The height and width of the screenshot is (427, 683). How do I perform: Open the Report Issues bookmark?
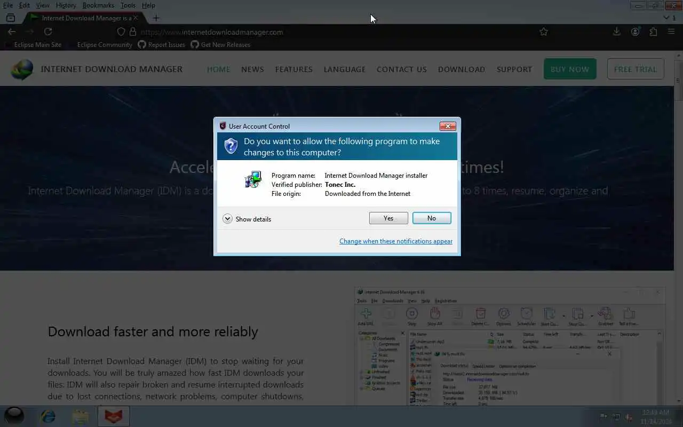pyautogui.click(x=162, y=45)
